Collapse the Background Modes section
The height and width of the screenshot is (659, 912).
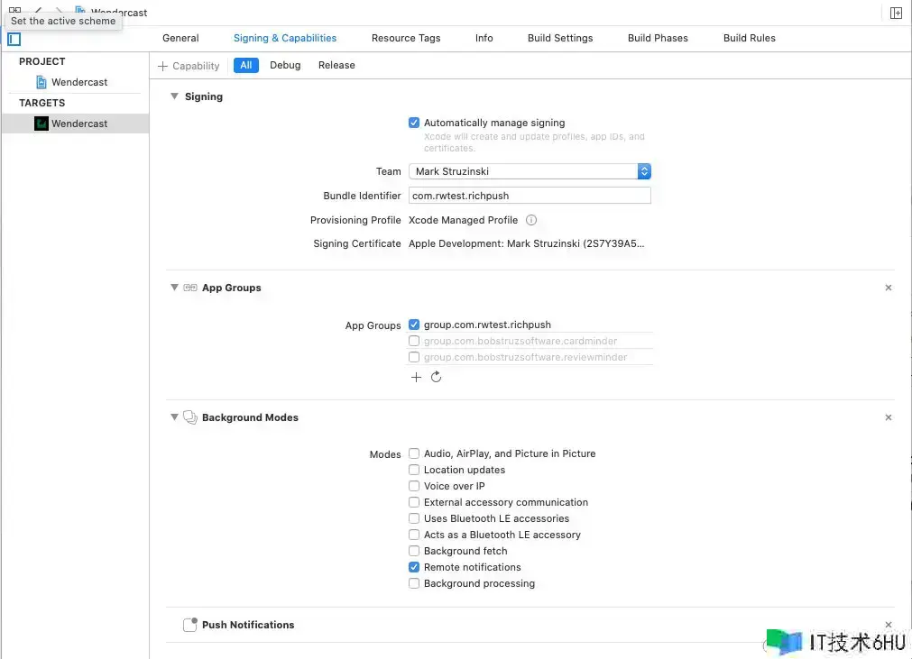click(174, 417)
